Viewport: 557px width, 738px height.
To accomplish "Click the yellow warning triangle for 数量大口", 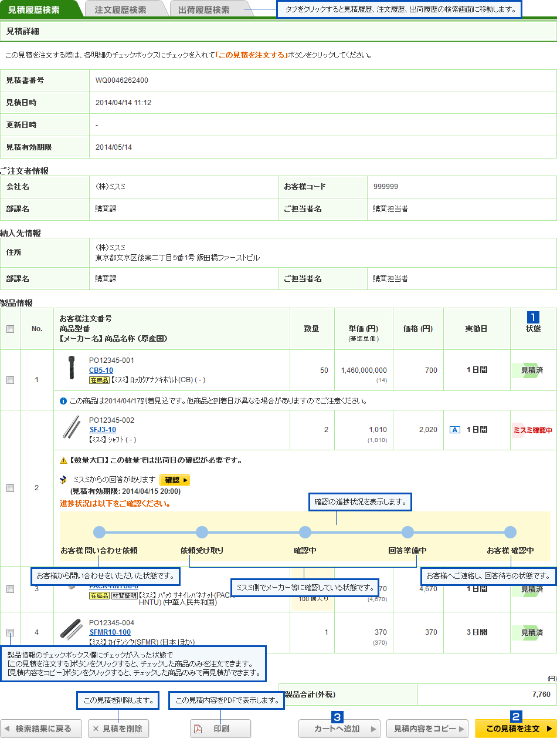I will [63, 460].
